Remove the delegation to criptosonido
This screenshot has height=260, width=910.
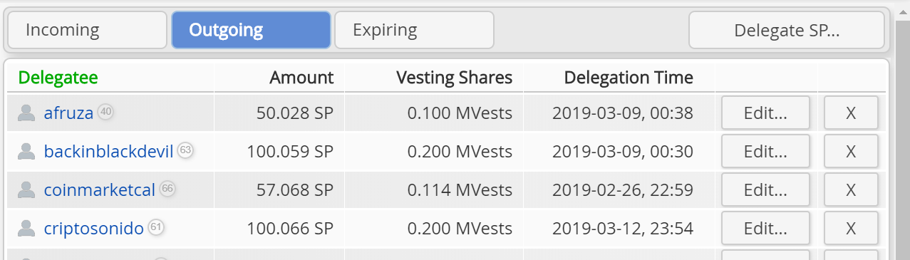[x=851, y=228]
